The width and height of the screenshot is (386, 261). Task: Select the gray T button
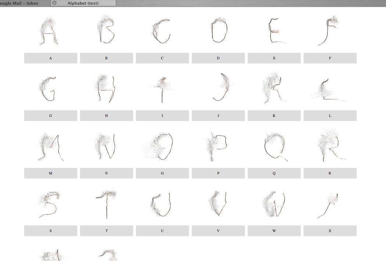107,231
